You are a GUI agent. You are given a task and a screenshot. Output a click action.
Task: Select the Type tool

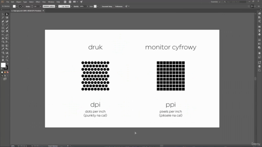click(3, 24)
